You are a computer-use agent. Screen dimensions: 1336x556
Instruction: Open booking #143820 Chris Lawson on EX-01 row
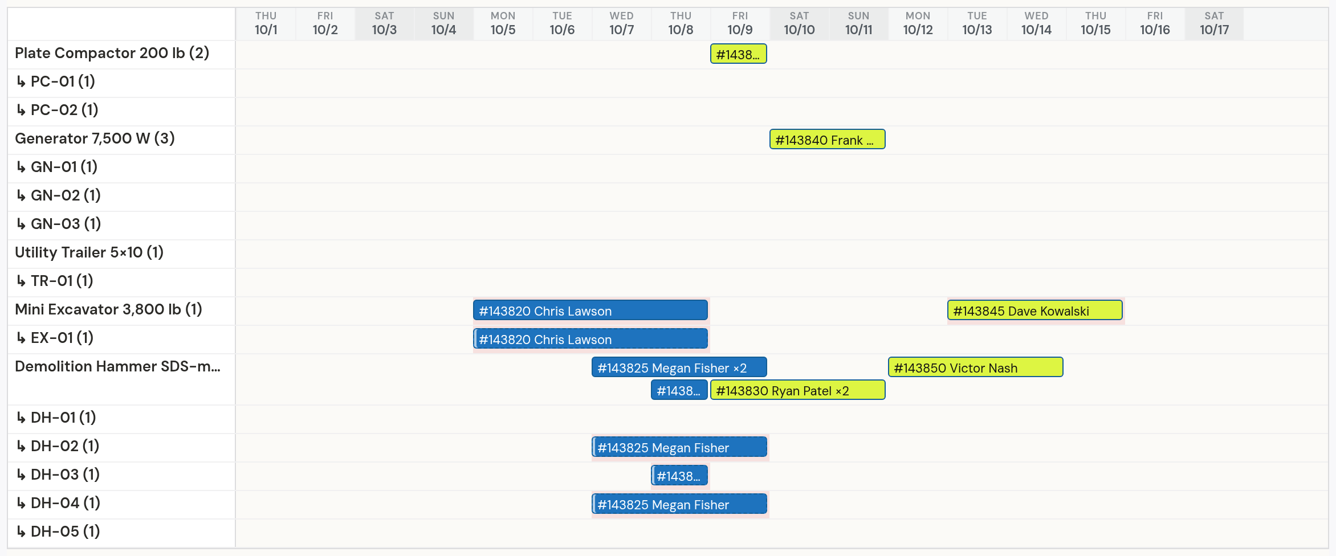point(590,339)
